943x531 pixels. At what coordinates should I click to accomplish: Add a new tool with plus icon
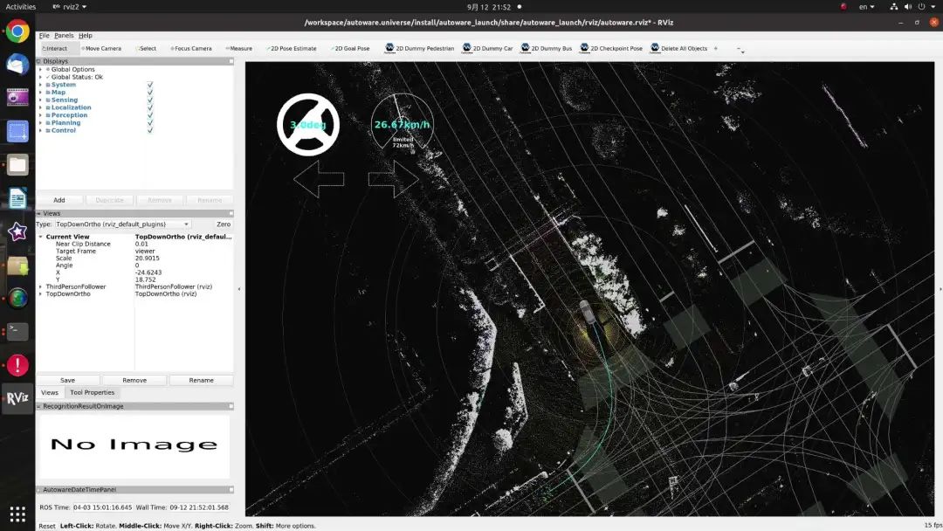coord(716,48)
